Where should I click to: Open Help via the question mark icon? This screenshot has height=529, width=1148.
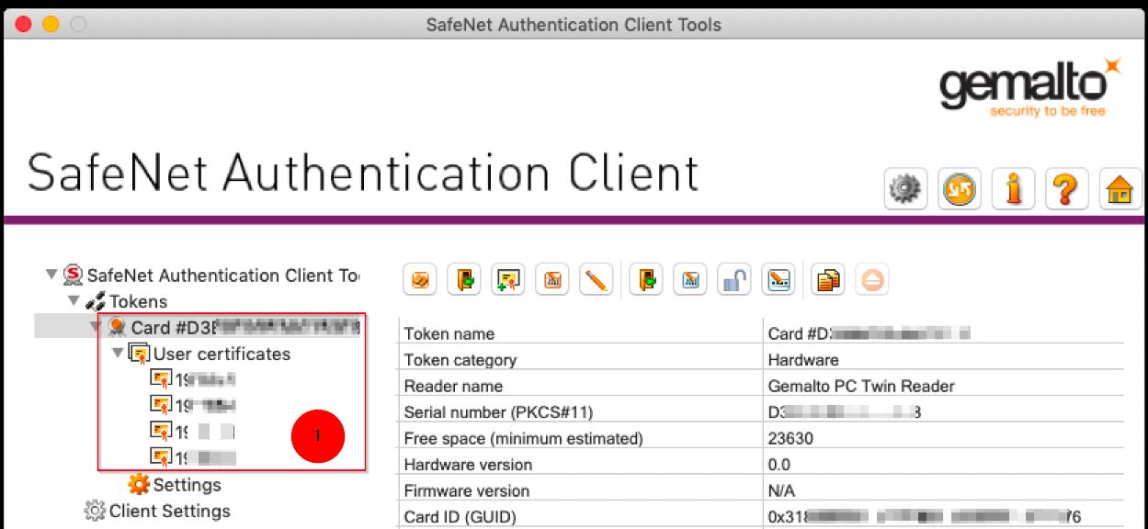coord(1065,190)
